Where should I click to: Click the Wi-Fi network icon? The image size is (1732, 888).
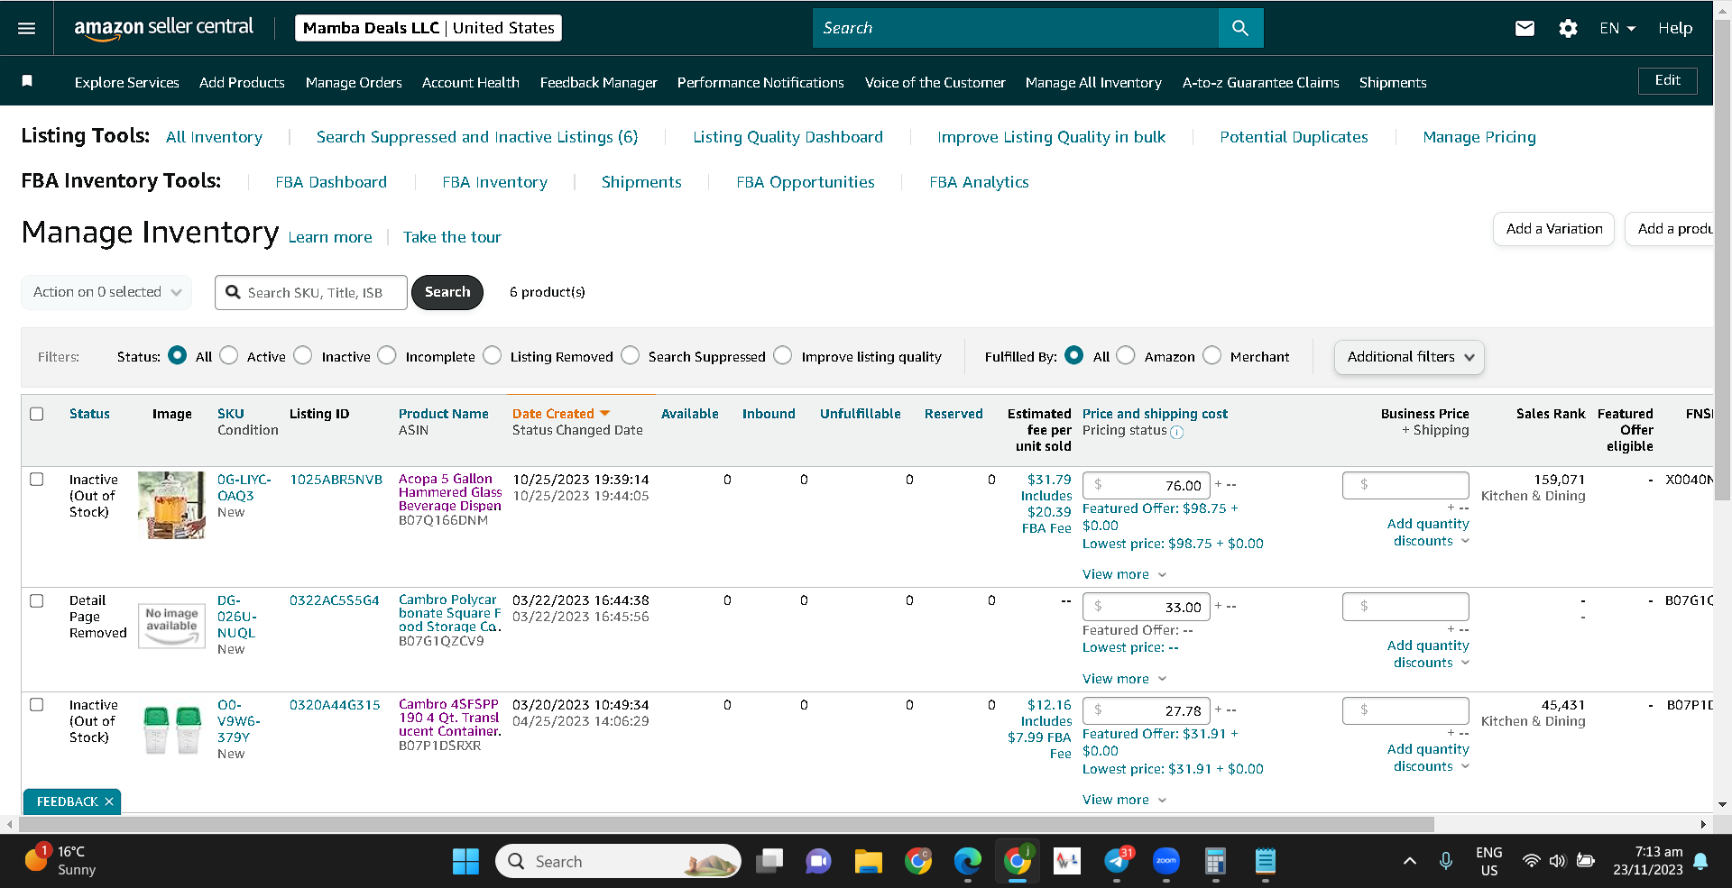click(1531, 861)
